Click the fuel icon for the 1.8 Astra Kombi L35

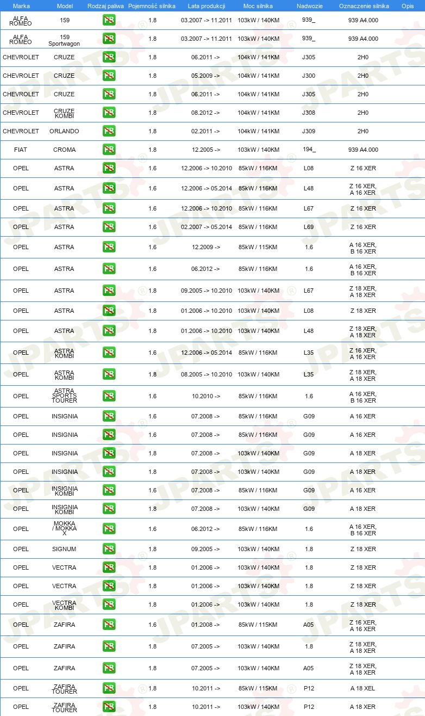point(109,374)
